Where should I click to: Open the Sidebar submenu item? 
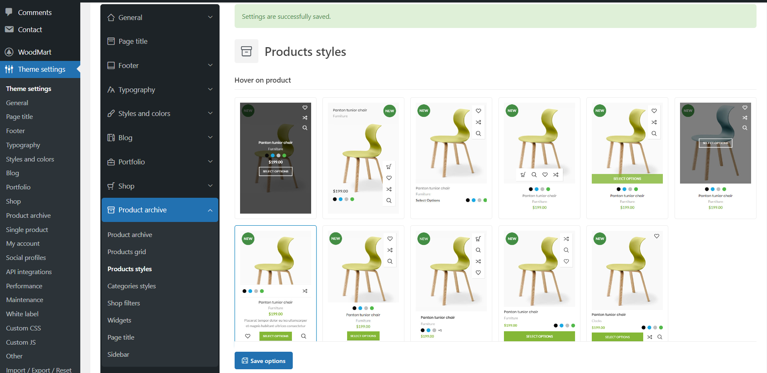coord(118,355)
